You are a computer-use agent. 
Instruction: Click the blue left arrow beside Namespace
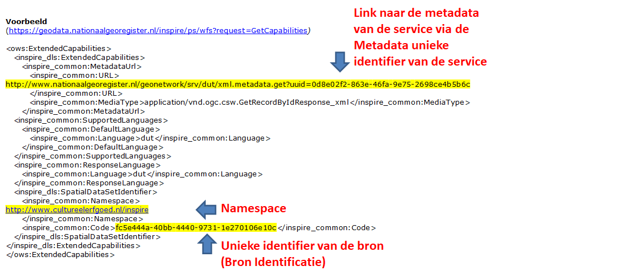206,209
